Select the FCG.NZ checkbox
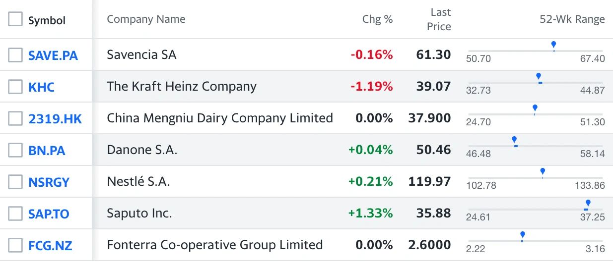The image size is (613, 268). click(15, 245)
